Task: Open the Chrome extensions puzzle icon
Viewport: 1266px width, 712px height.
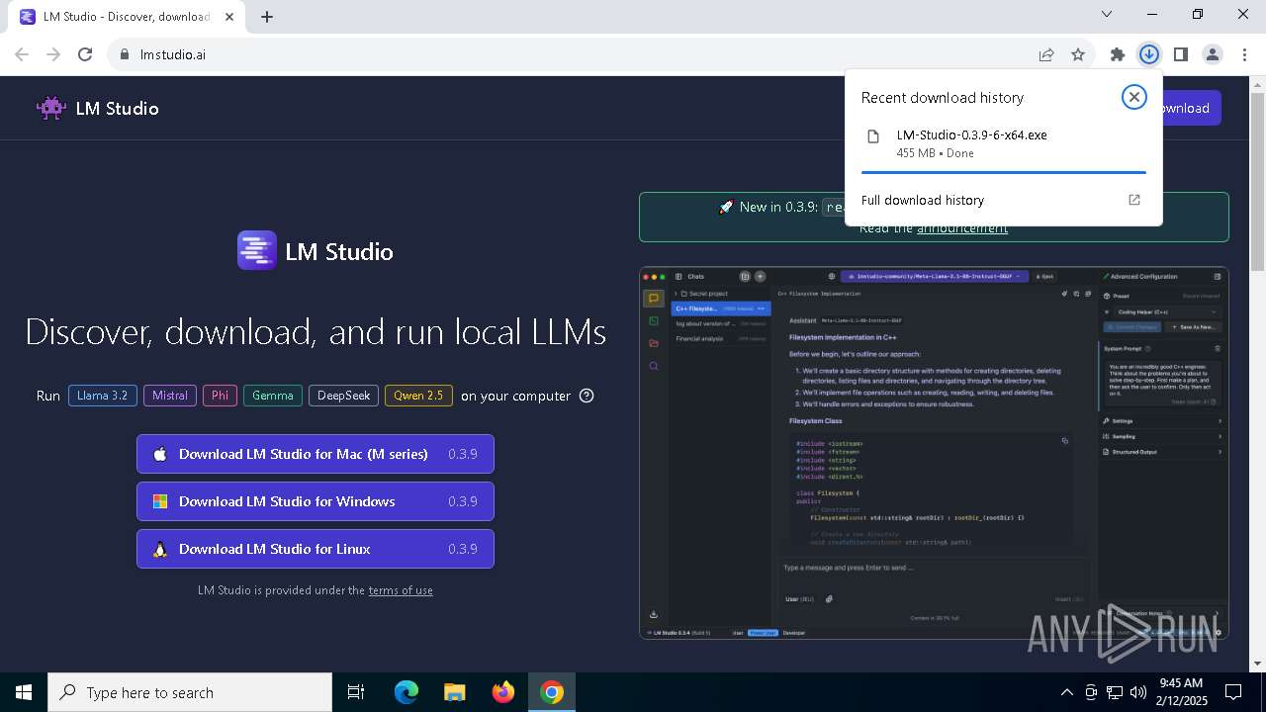Action: tap(1117, 54)
